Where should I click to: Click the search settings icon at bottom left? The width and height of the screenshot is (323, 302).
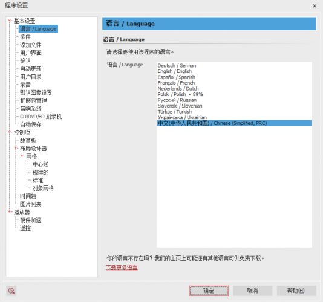pyautogui.click(x=11, y=291)
